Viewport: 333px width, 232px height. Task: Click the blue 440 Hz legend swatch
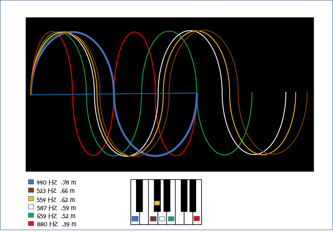coord(31,182)
